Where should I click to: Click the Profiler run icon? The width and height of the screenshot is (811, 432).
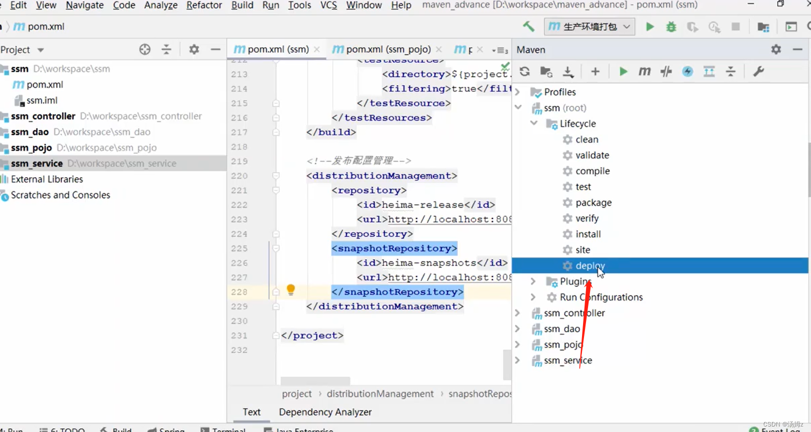coord(714,27)
